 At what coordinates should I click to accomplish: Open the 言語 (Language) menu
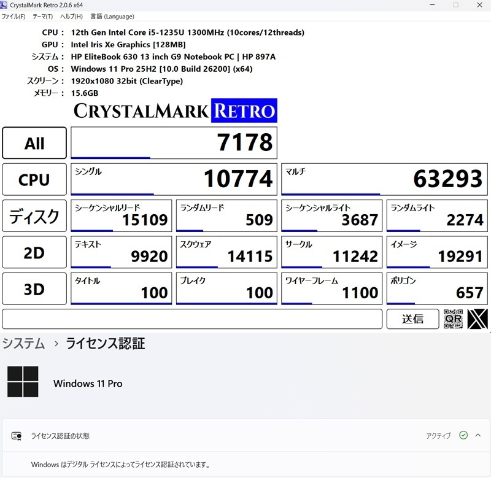112,17
